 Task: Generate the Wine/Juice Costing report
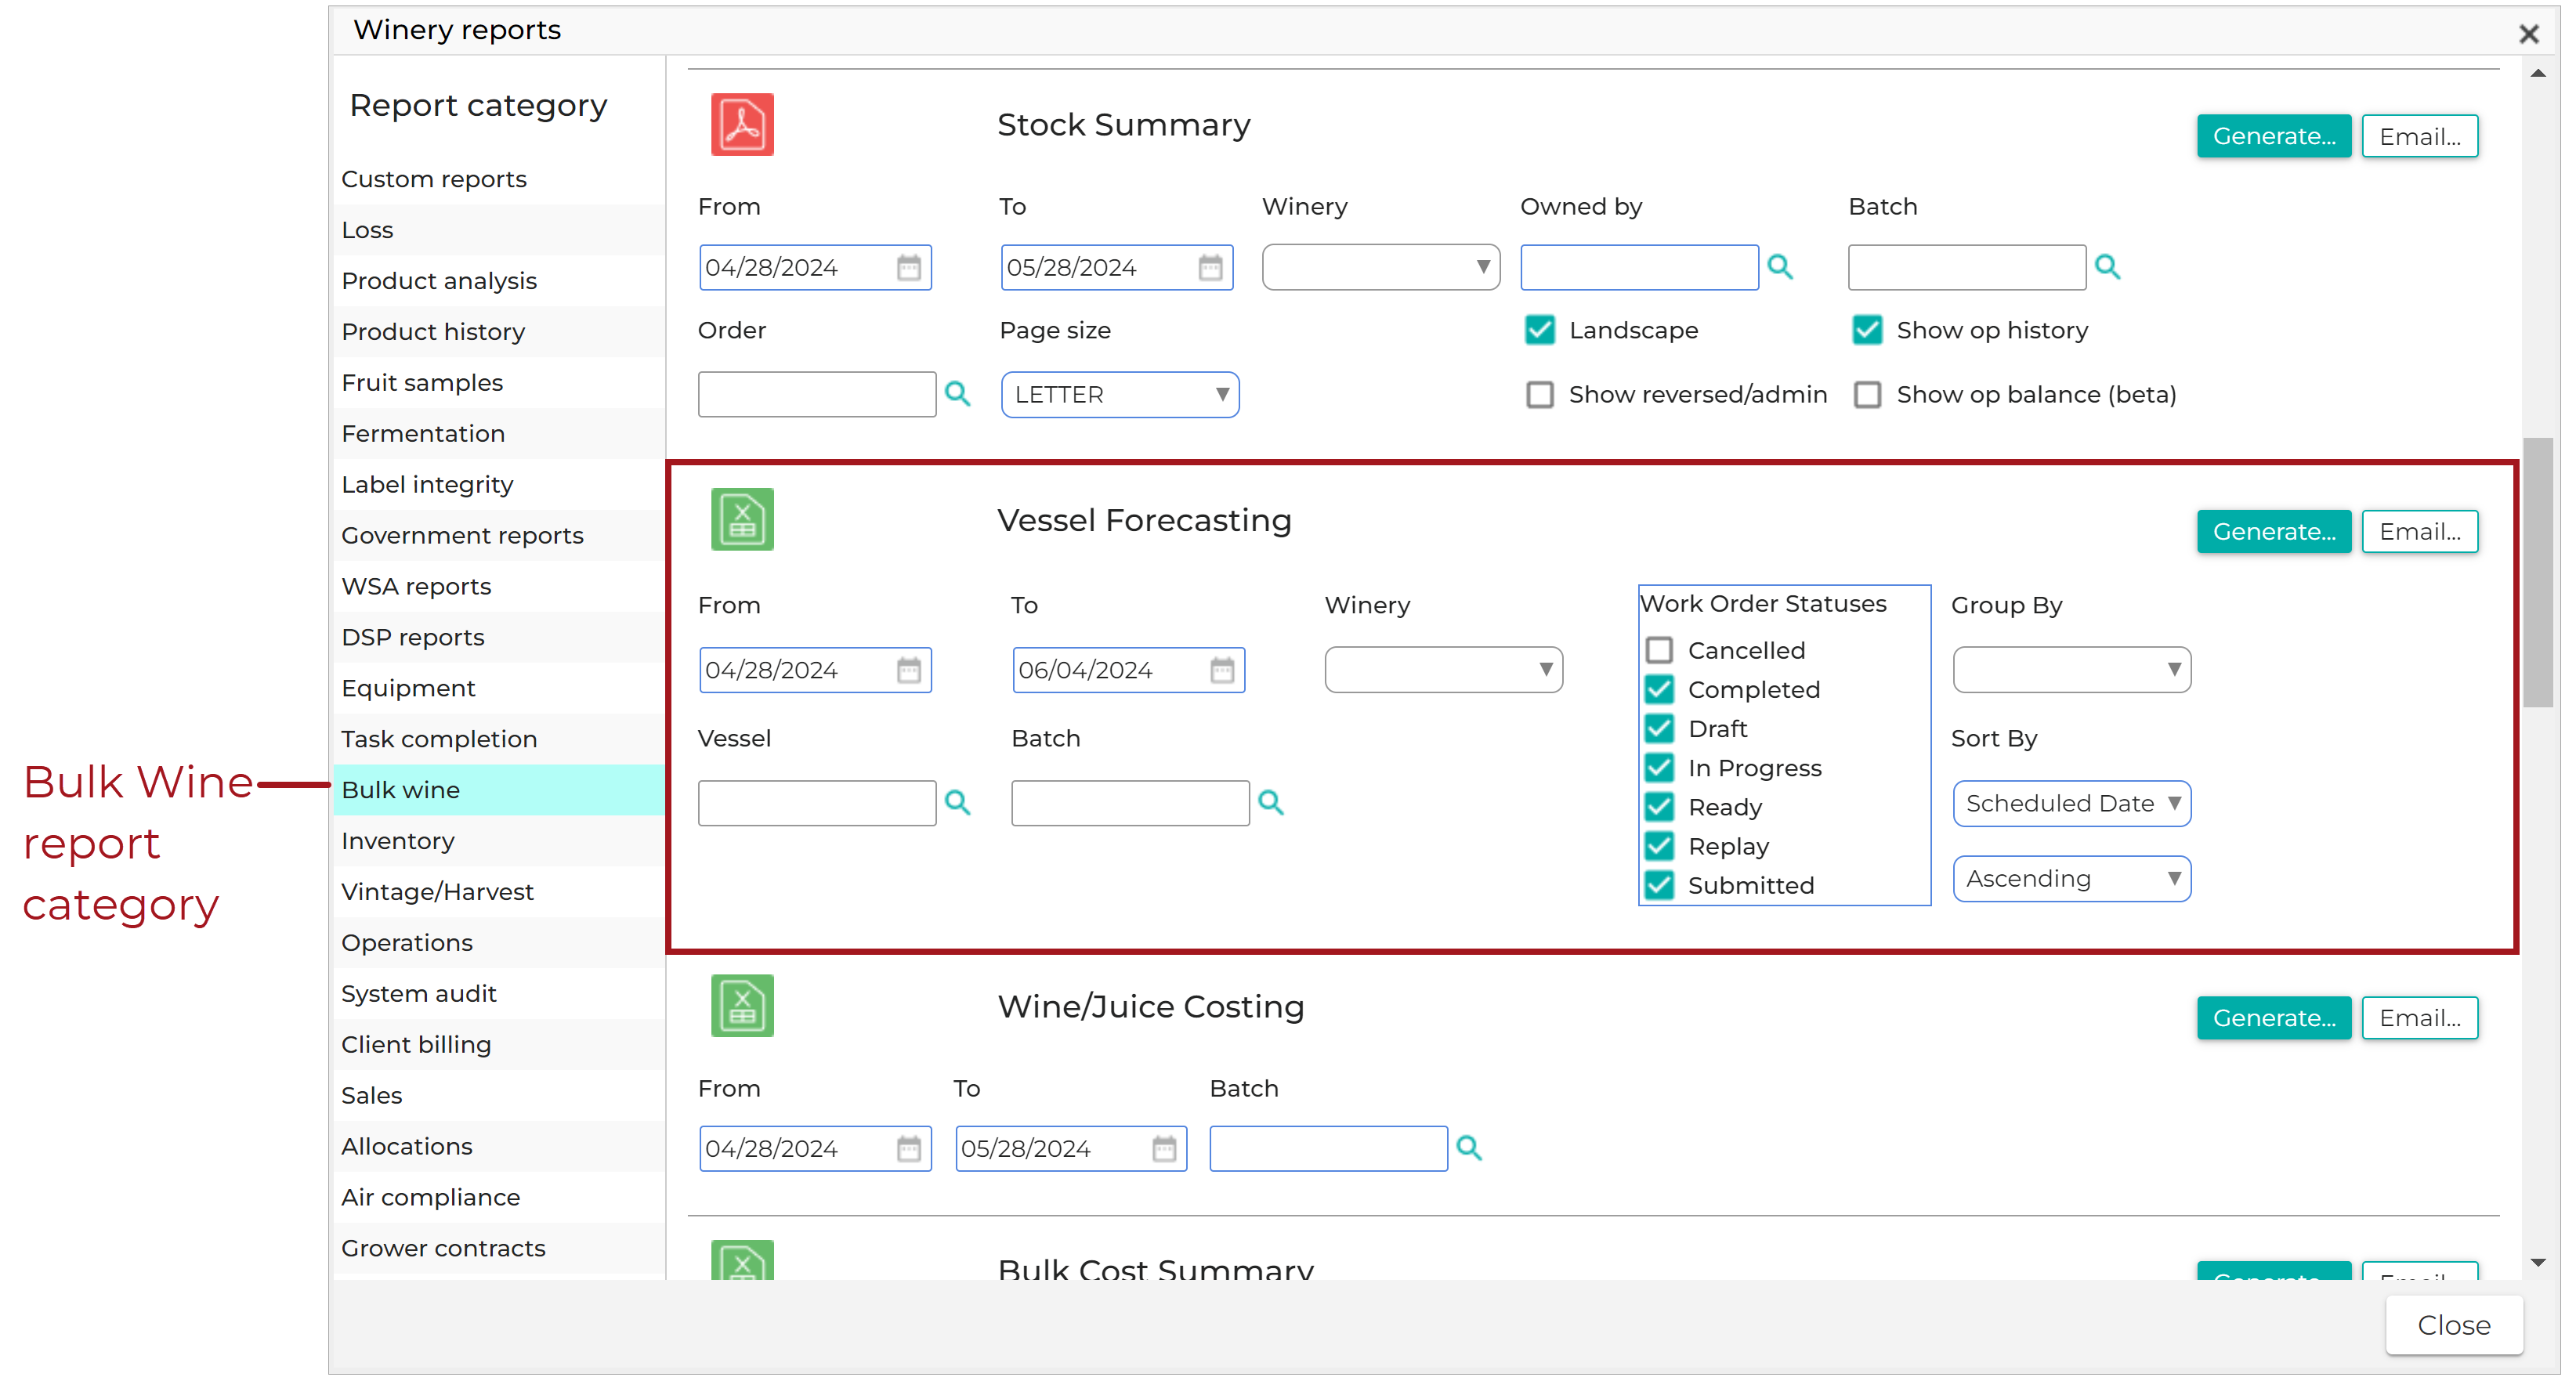coord(2274,1018)
